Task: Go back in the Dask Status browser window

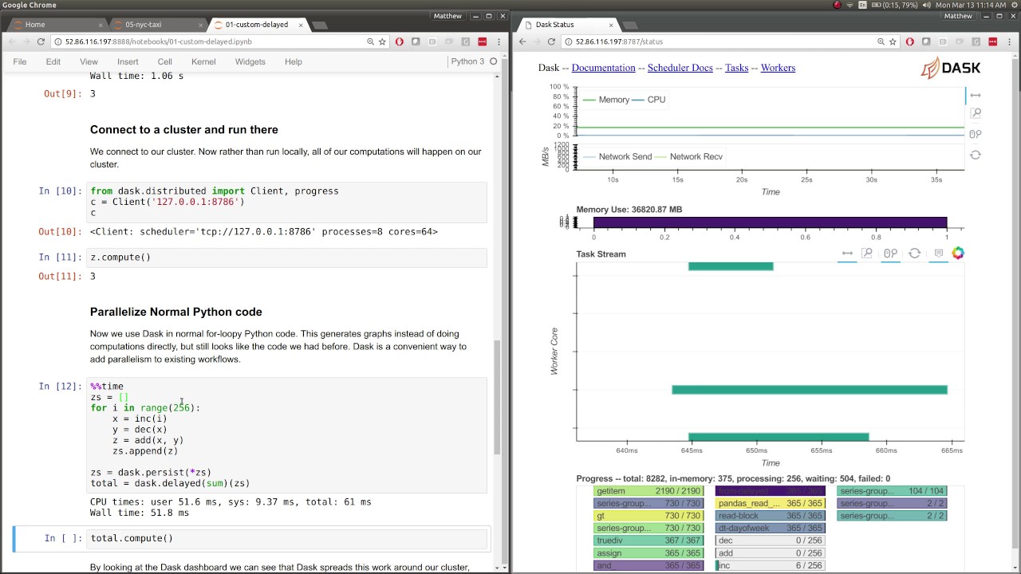Action: click(x=522, y=41)
